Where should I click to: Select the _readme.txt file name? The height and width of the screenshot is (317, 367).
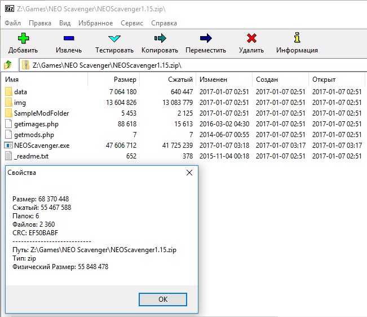pyautogui.click(x=31, y=156)
